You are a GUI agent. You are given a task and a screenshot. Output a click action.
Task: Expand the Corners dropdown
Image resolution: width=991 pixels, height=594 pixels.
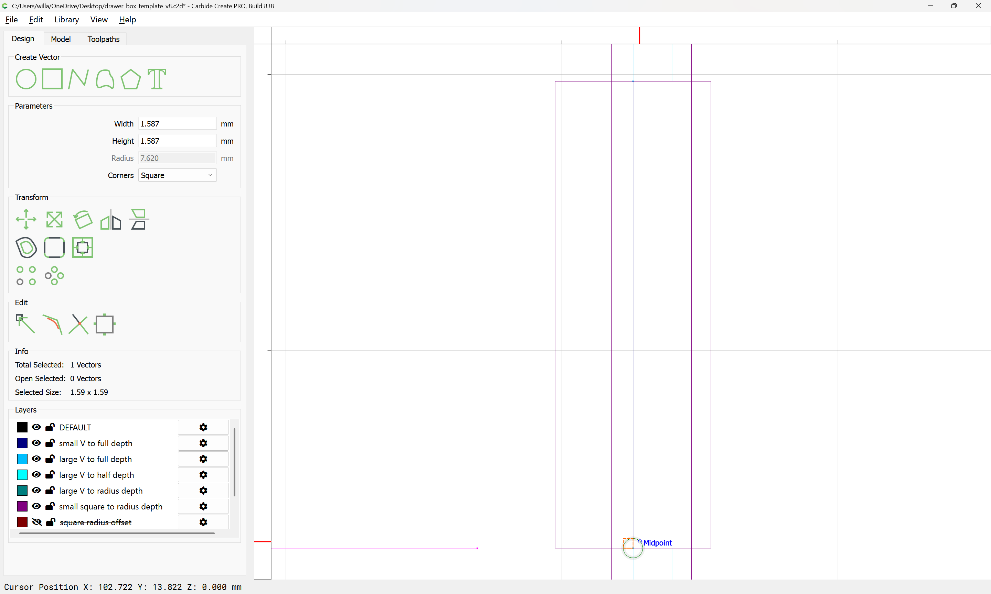pyautogui.click(x=177, y=175)
